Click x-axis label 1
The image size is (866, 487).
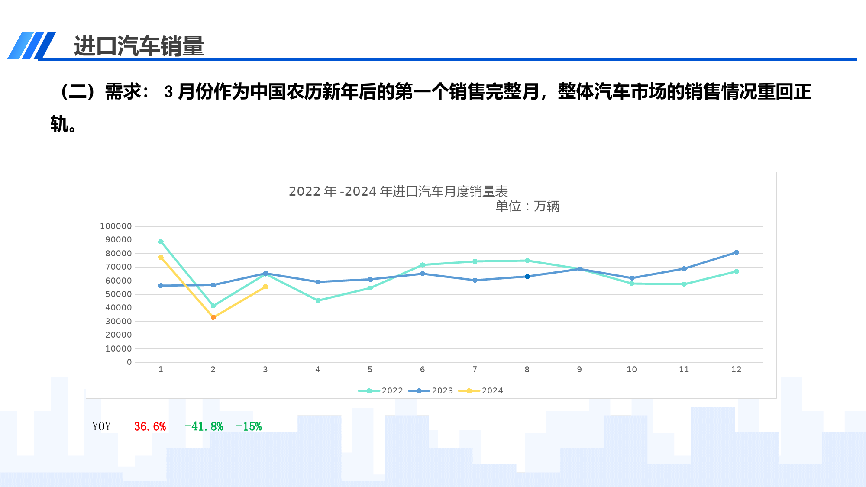(161, 369)
